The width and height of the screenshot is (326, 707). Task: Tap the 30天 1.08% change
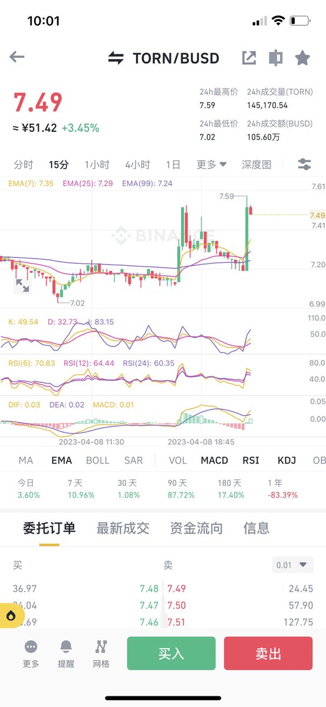pos(129,495)
